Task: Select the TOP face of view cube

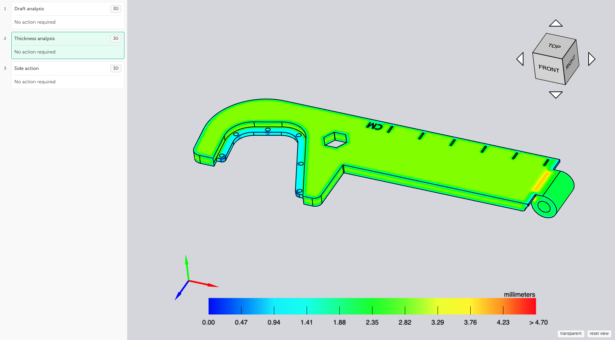Action: (555, 45)
